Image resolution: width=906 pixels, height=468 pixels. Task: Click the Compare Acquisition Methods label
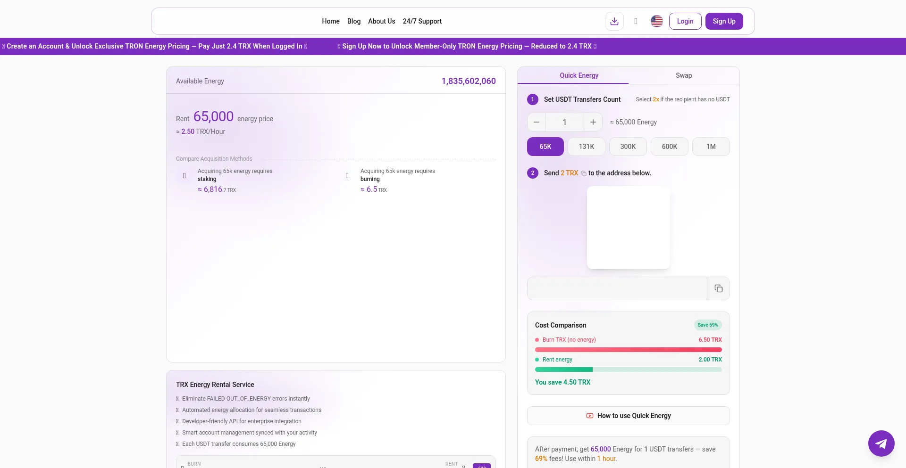(x=214, y=159)
